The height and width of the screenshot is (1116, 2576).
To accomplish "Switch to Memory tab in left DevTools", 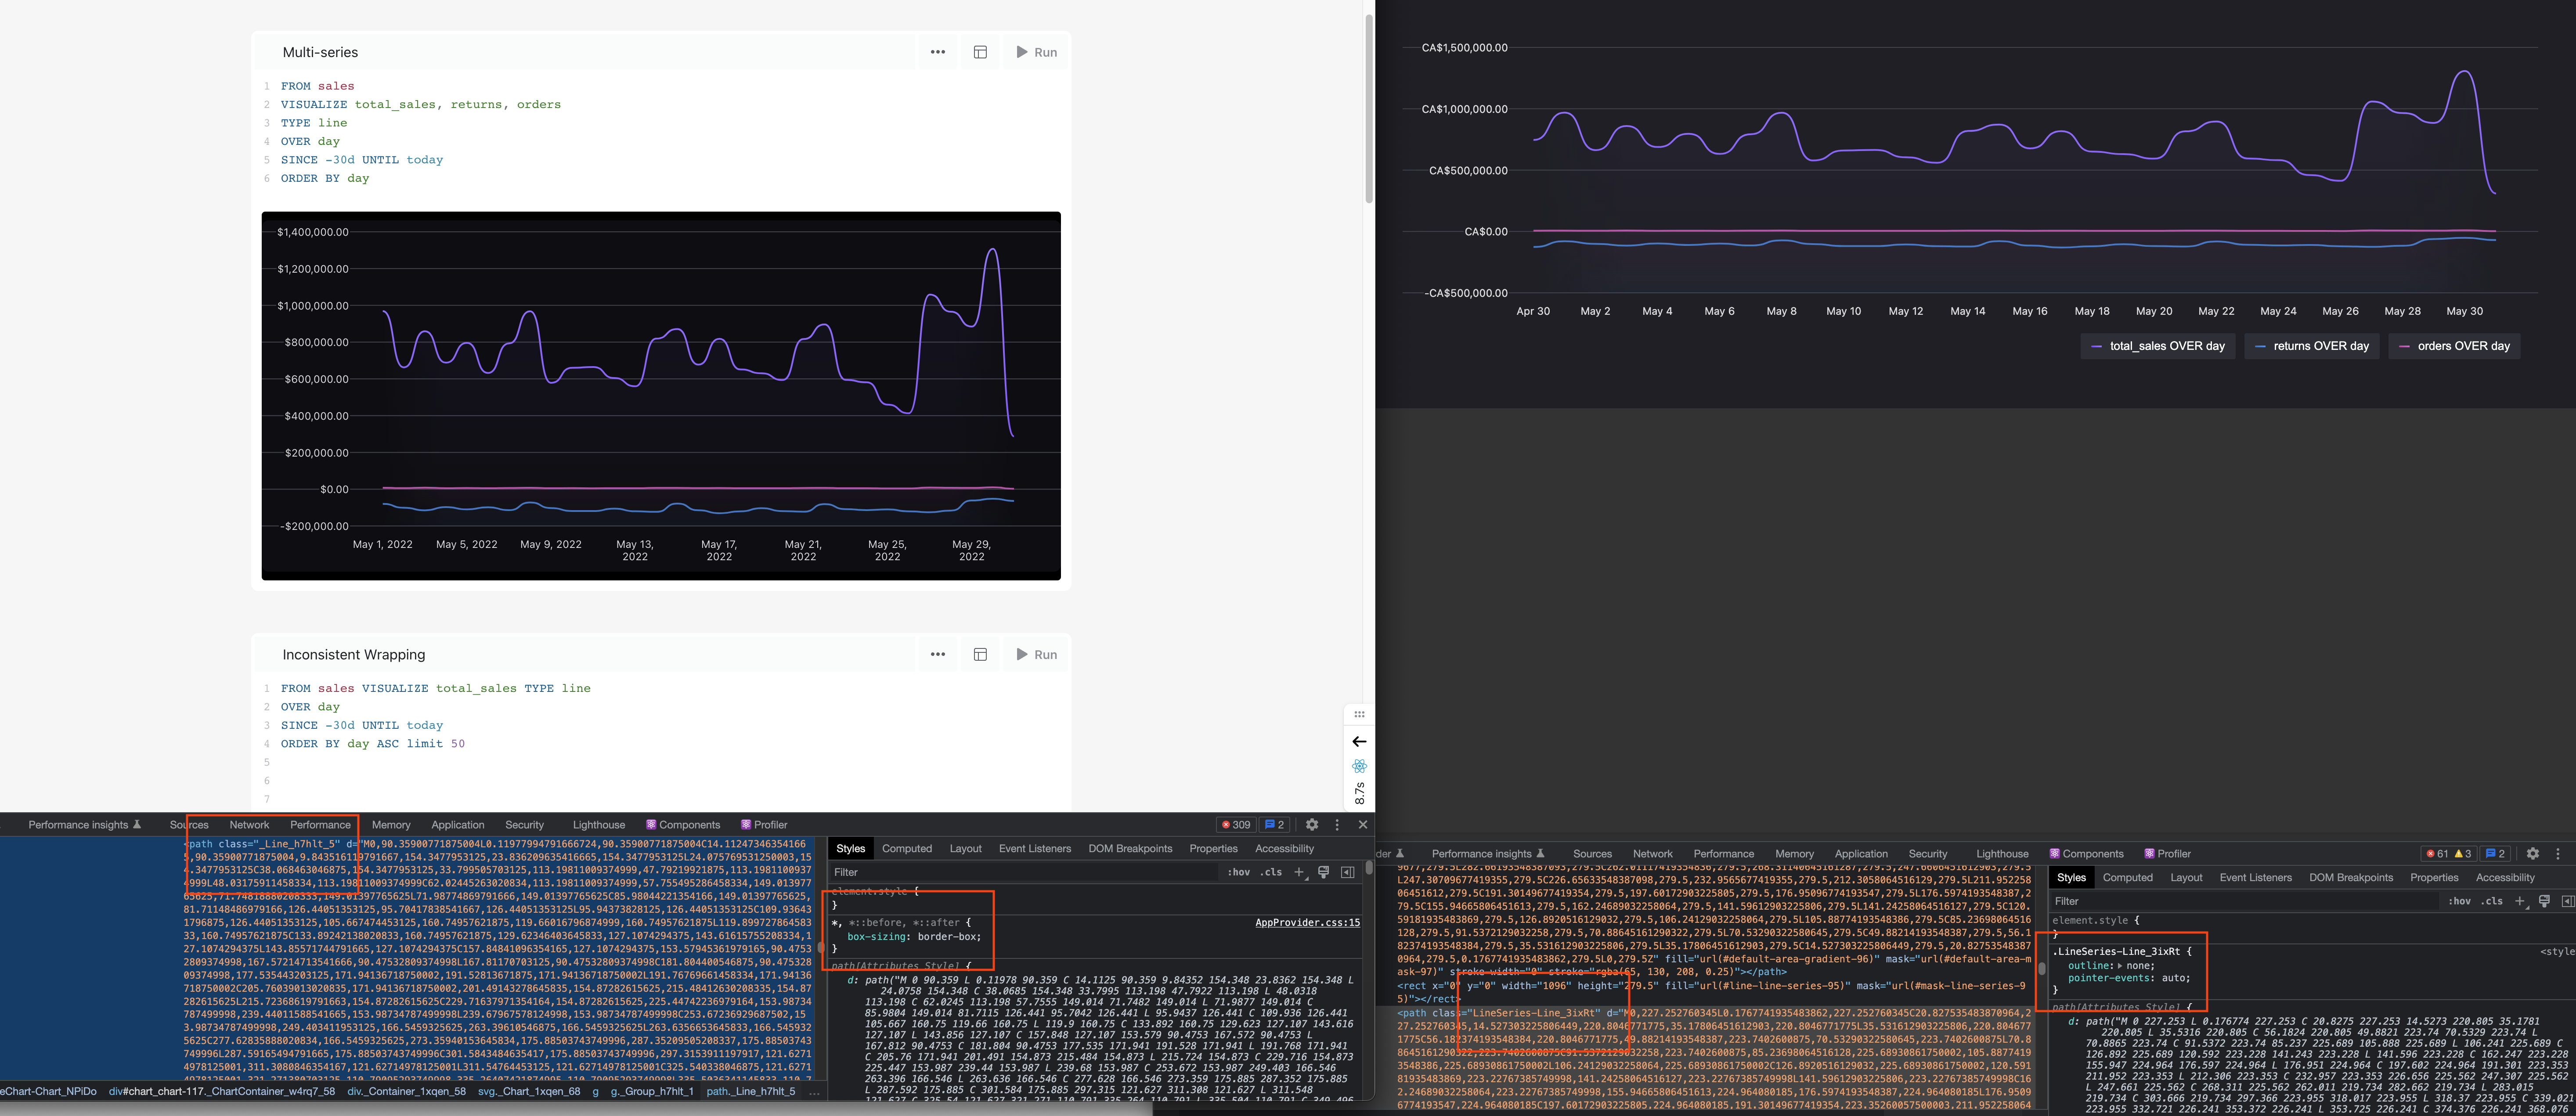I will (391, 824).
